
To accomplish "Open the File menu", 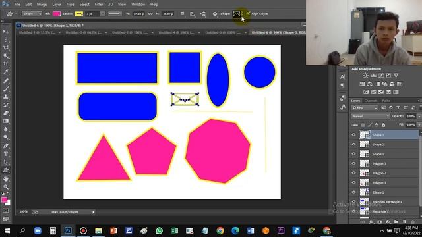I will click(x=17, y=5).
